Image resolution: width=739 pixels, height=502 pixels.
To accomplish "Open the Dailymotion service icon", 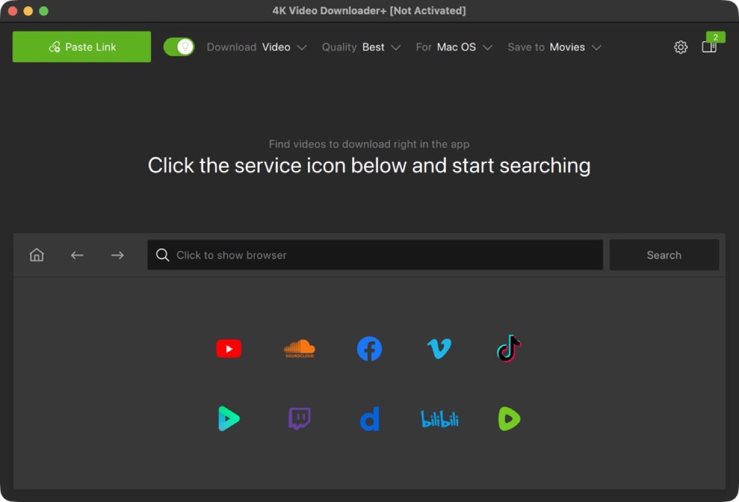I will tap(369, 419).
